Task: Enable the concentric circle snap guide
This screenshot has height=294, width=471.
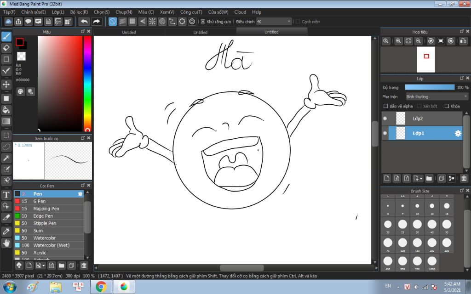Action: [x=162, y=22]
